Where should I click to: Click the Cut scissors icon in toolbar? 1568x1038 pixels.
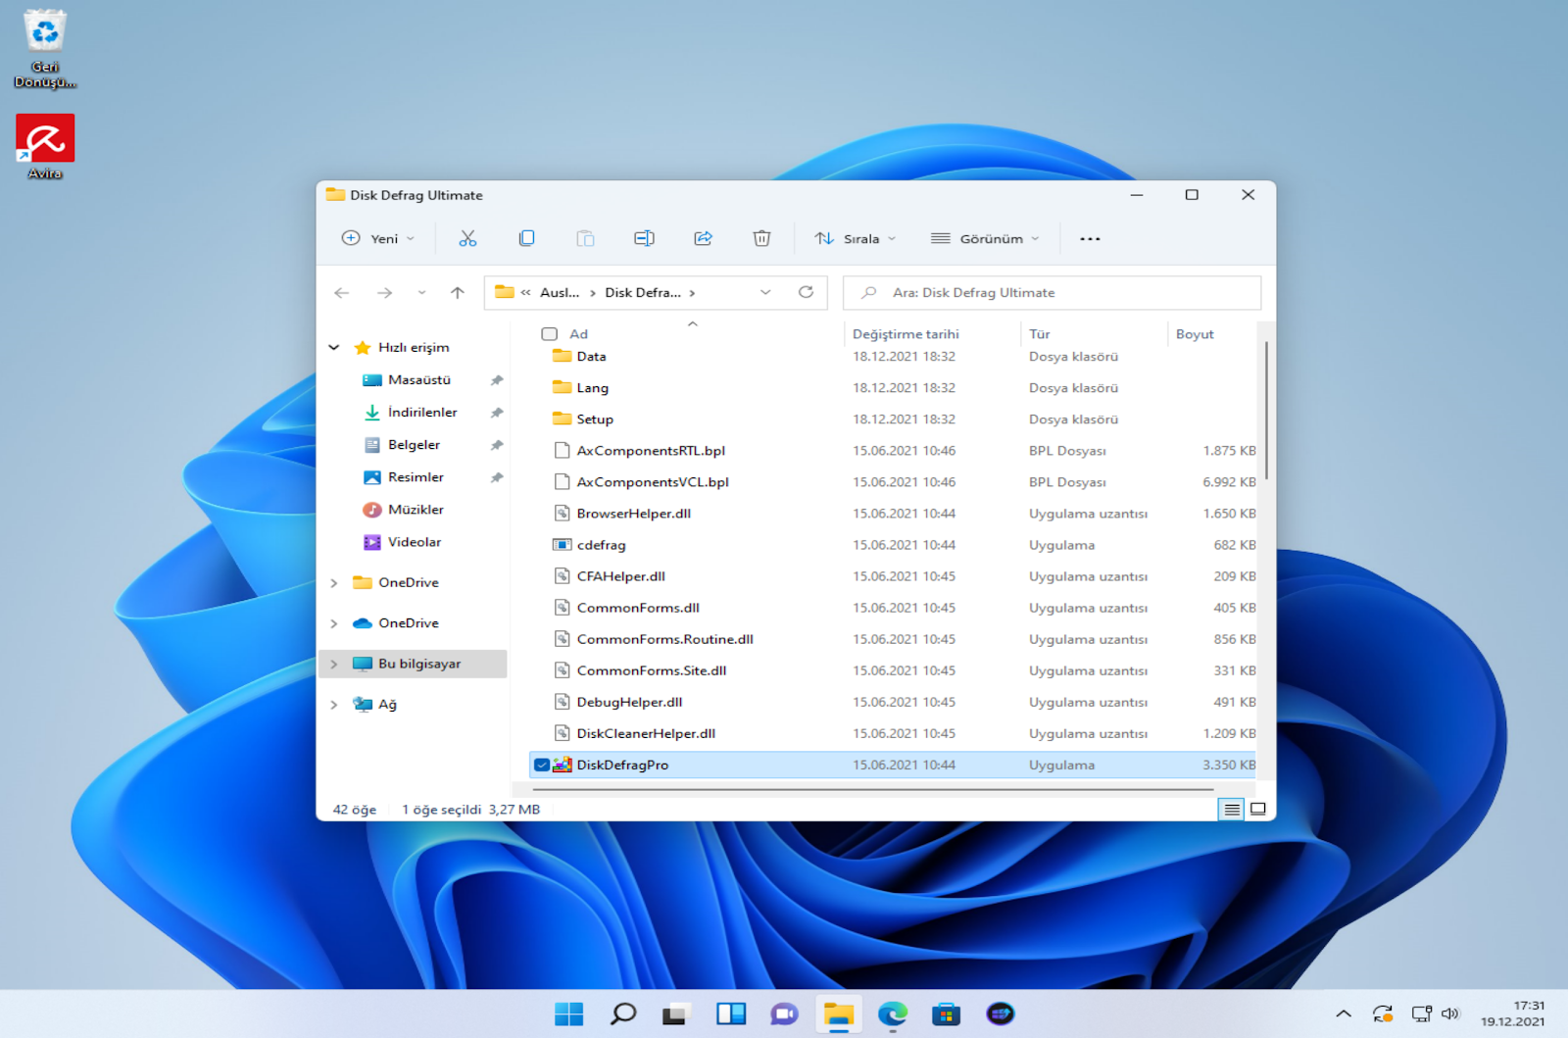(467, 238)
